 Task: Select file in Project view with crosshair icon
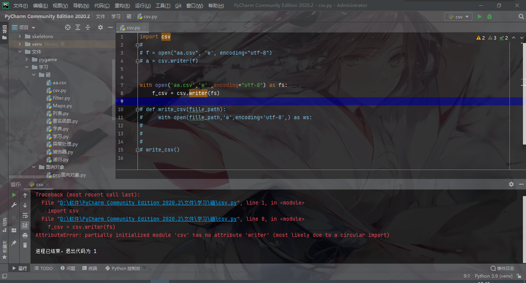[x=68, y=27]
